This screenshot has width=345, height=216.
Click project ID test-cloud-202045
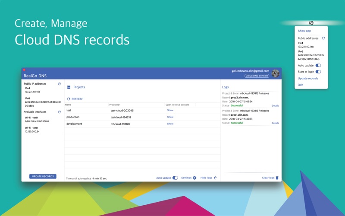coord(122,111)
